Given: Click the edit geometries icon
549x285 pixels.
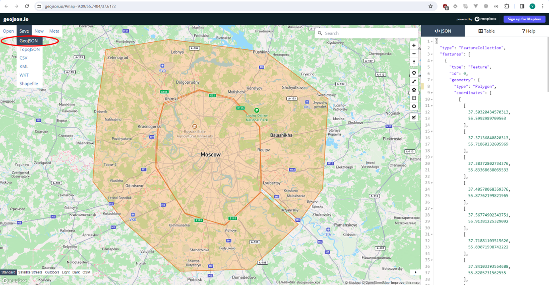Looking at the screenshot, I should click(414, 117).
